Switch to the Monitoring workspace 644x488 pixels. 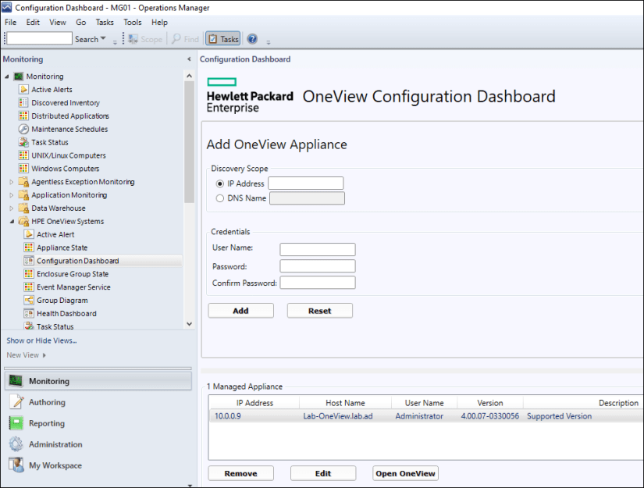click(98, 381)
